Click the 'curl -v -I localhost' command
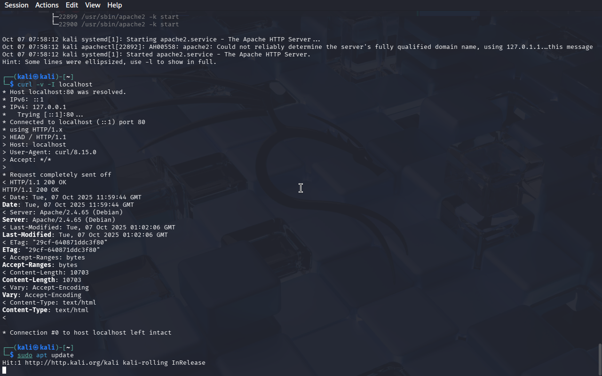The width and height of the screenshot is (602, 376). click(55, 85)
